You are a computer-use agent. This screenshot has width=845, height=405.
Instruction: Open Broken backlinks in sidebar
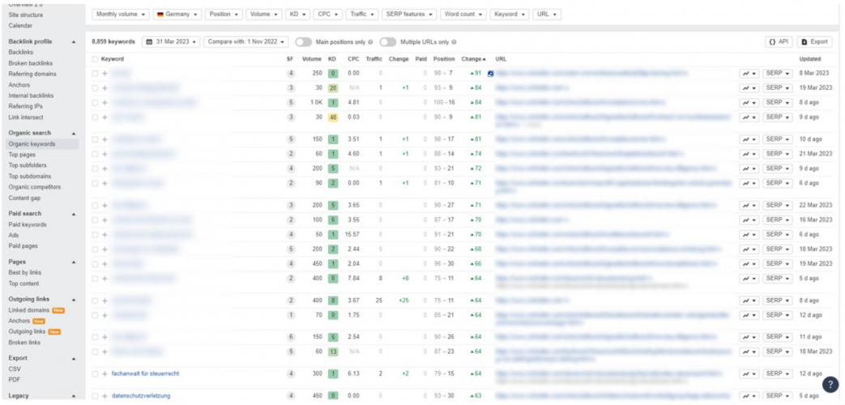pos(29,63)
